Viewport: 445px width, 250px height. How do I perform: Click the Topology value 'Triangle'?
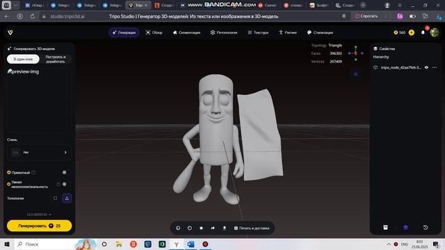[x=335, y=45]
